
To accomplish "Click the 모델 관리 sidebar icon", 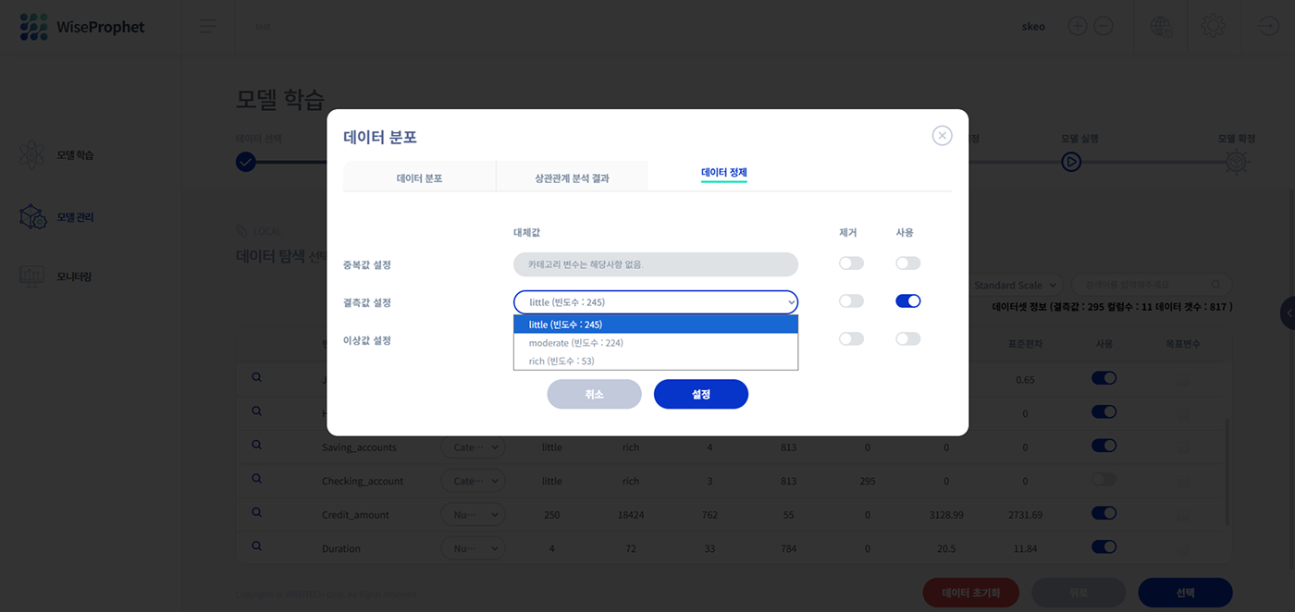I will pos(32,217).
